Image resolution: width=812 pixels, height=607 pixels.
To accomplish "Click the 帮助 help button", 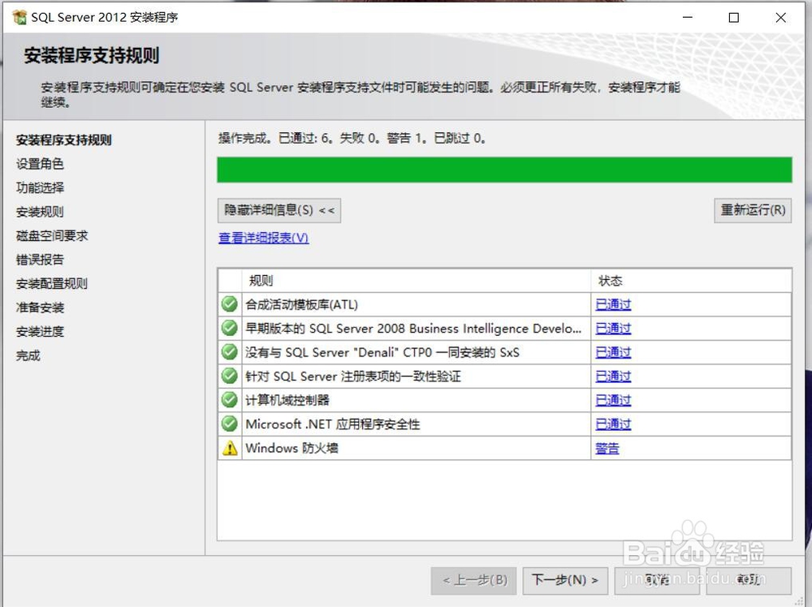I will [749, 580].
